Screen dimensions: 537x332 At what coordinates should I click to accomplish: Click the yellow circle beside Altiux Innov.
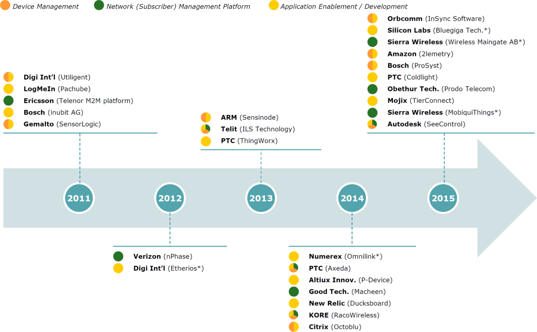coord(293,280)
